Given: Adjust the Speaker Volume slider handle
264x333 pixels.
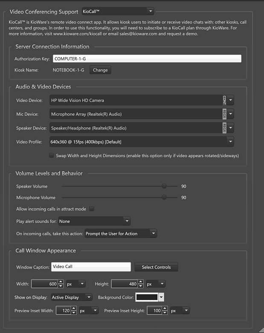Looking at the screenshot, I should [x=164, y=186].
